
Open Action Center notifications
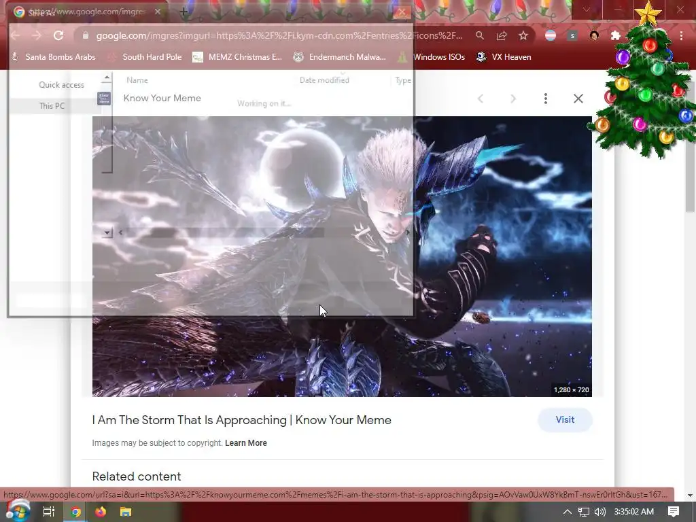(674, 512)
